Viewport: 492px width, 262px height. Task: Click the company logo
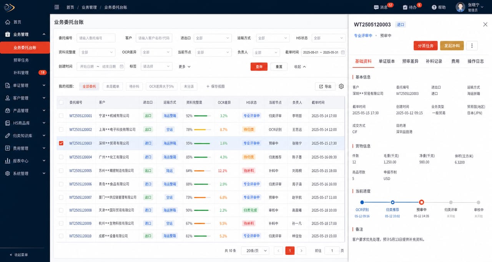(9, 7)
